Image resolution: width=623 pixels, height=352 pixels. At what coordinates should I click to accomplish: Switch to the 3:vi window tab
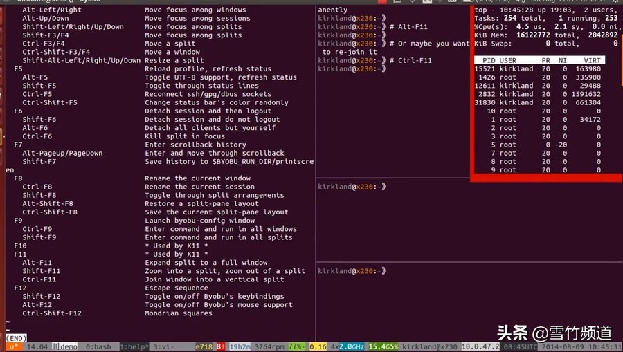[x=163, y=347]
